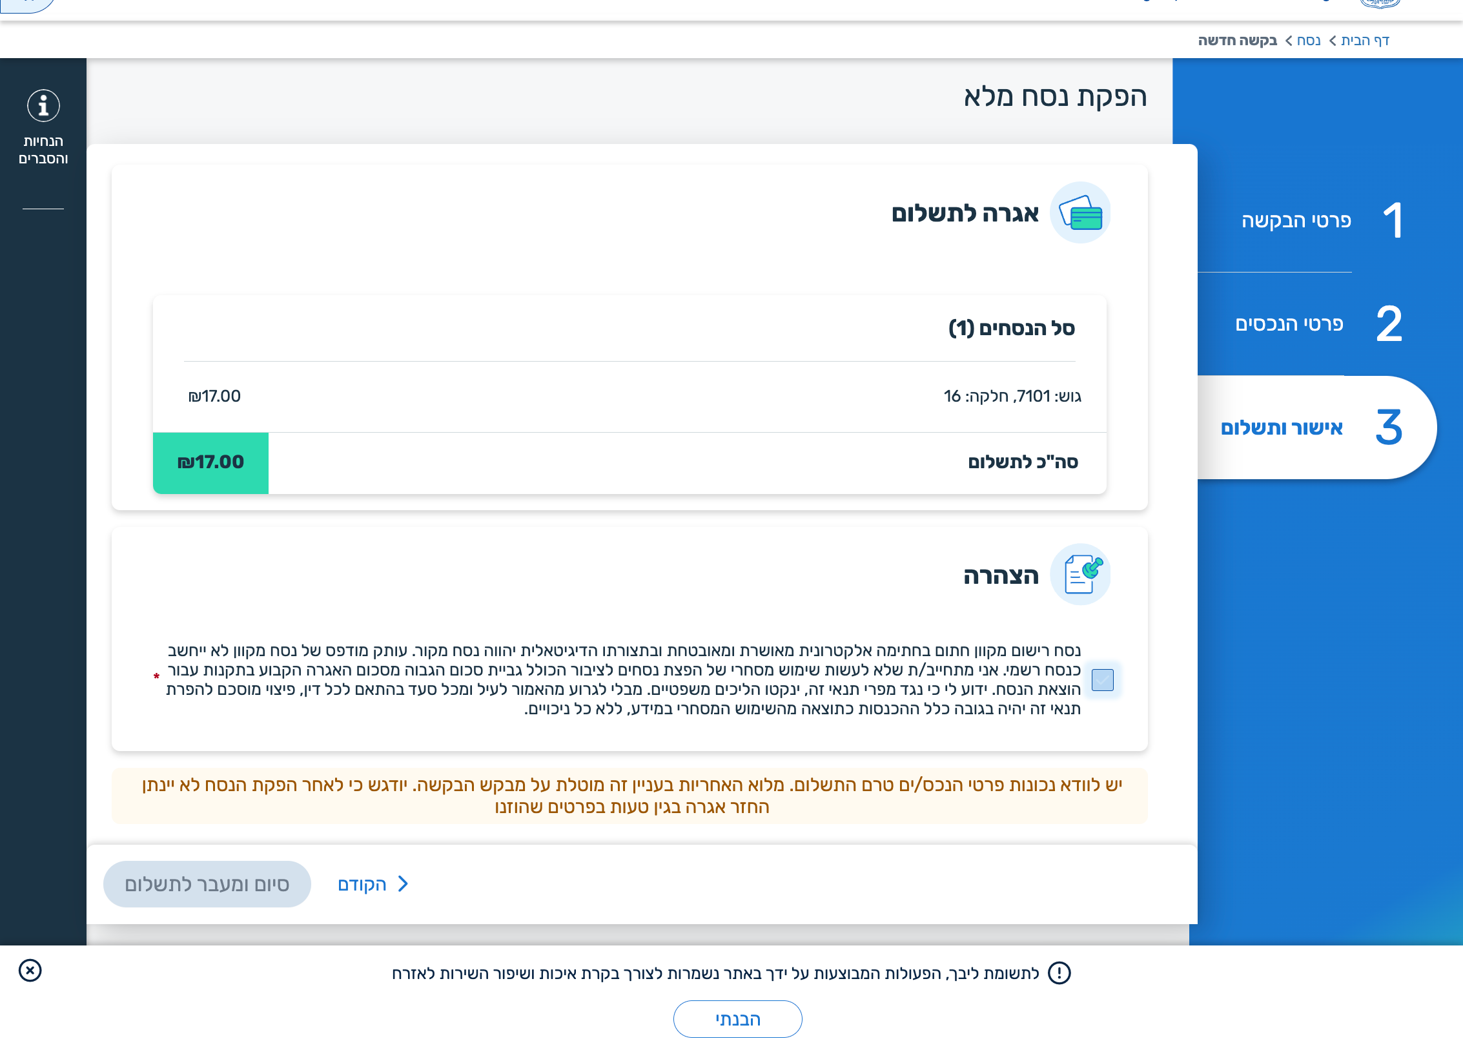
Task: Open the הנחיות והסברים info icon
Action: click(x=43, y=106)
